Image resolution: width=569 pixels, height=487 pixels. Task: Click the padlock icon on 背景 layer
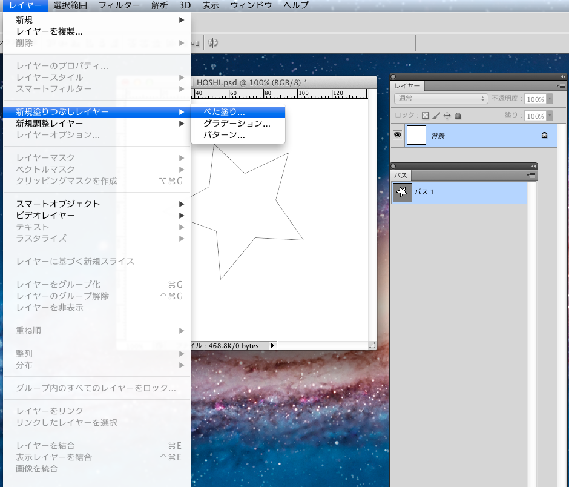pos(545,136)
